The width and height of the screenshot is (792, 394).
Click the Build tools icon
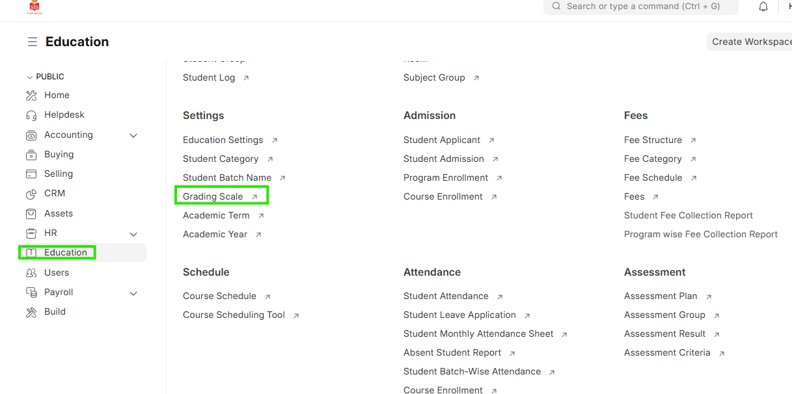(31, 312)
